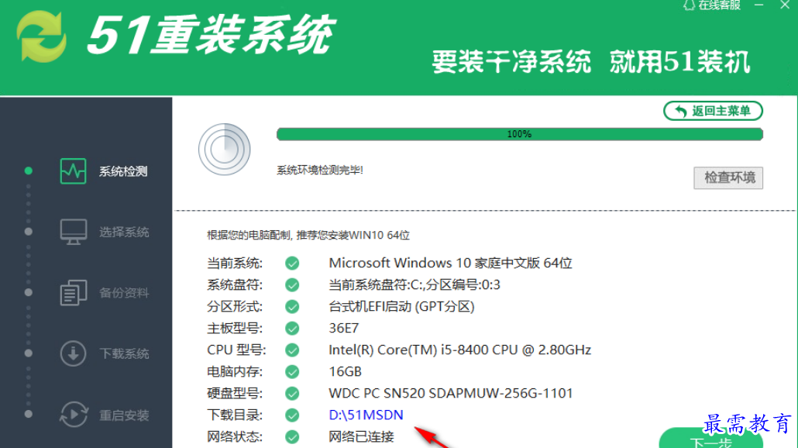The height and width of the screenshot is (448, 798).
Task: Click the 备份资料 documents icon
Action: 74,293
